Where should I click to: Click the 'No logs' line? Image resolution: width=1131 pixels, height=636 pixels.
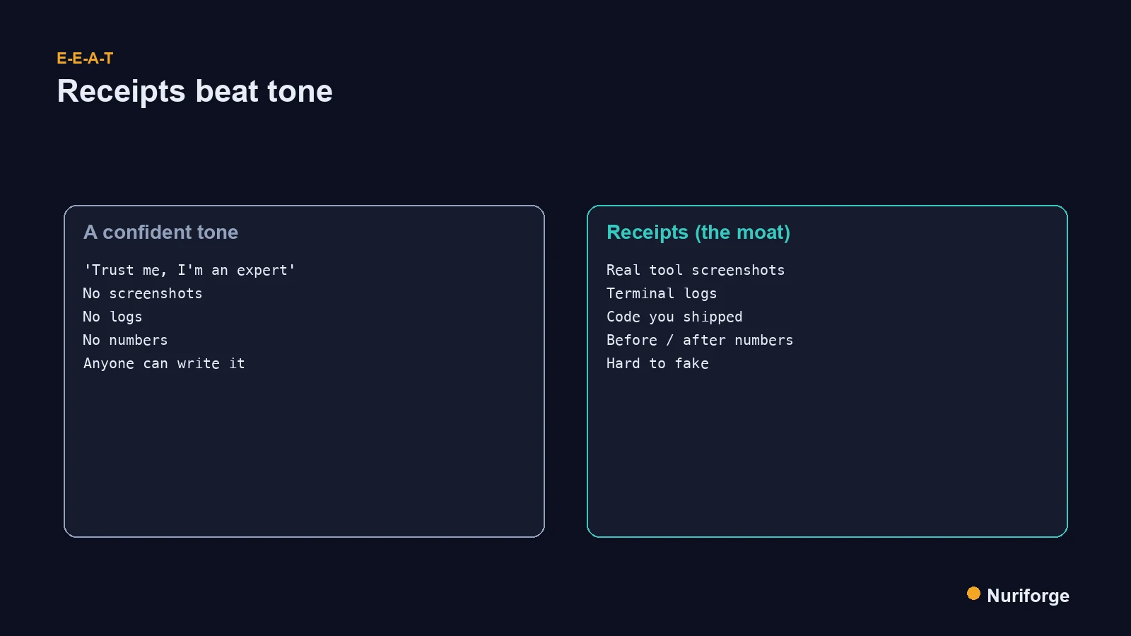(112, 317)
